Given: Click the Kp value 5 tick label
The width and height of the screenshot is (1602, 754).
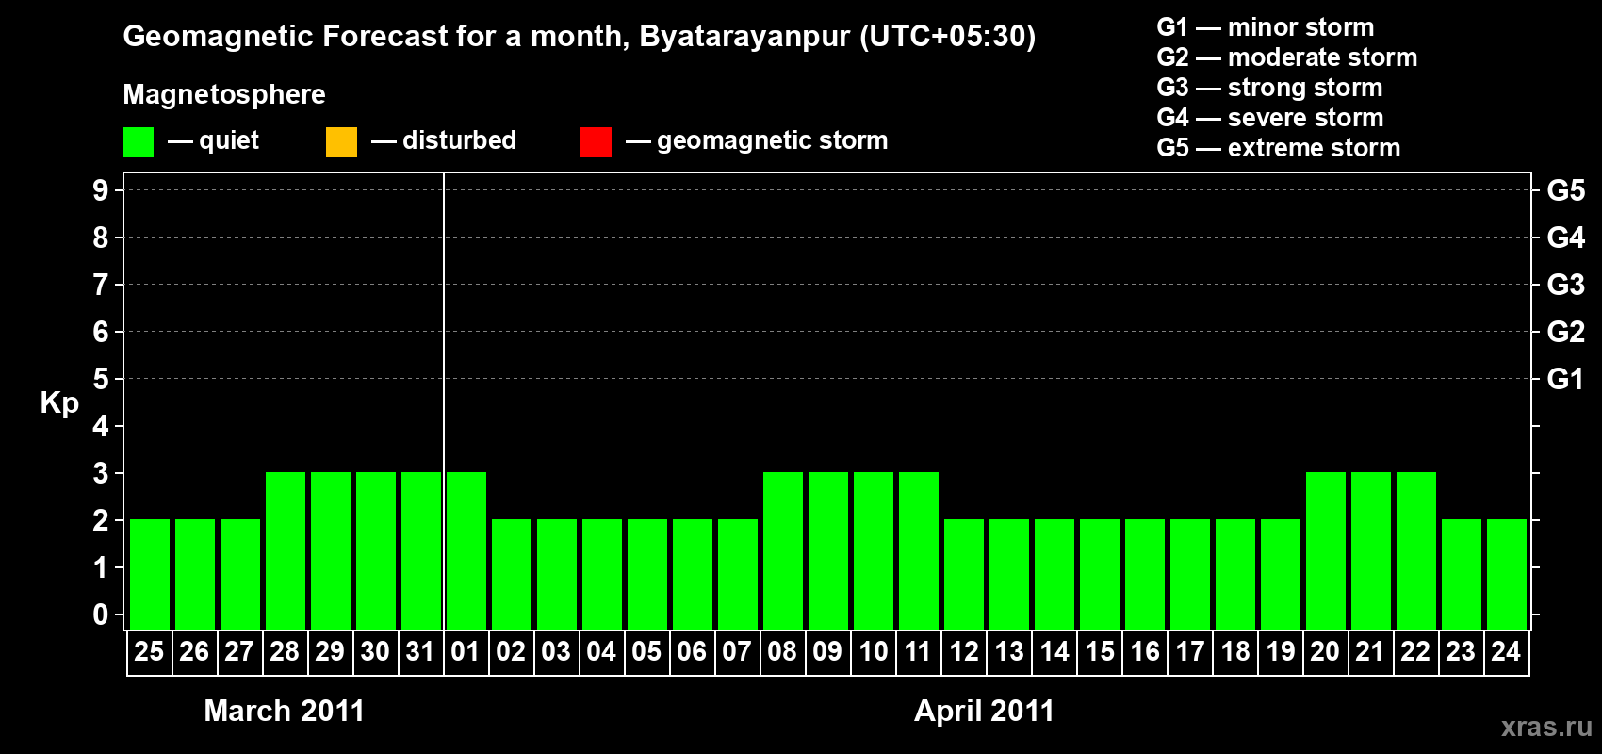Looking at the screenshot, I should coord(101,379).
